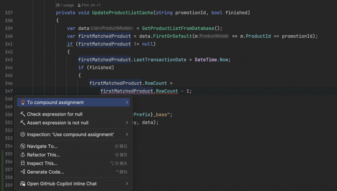Expand Assert expression is not null submenu arrow

tap(127, 123)
